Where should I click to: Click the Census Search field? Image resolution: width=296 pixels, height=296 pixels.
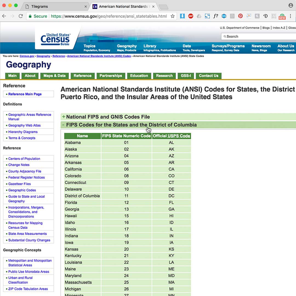pos(259,36)
